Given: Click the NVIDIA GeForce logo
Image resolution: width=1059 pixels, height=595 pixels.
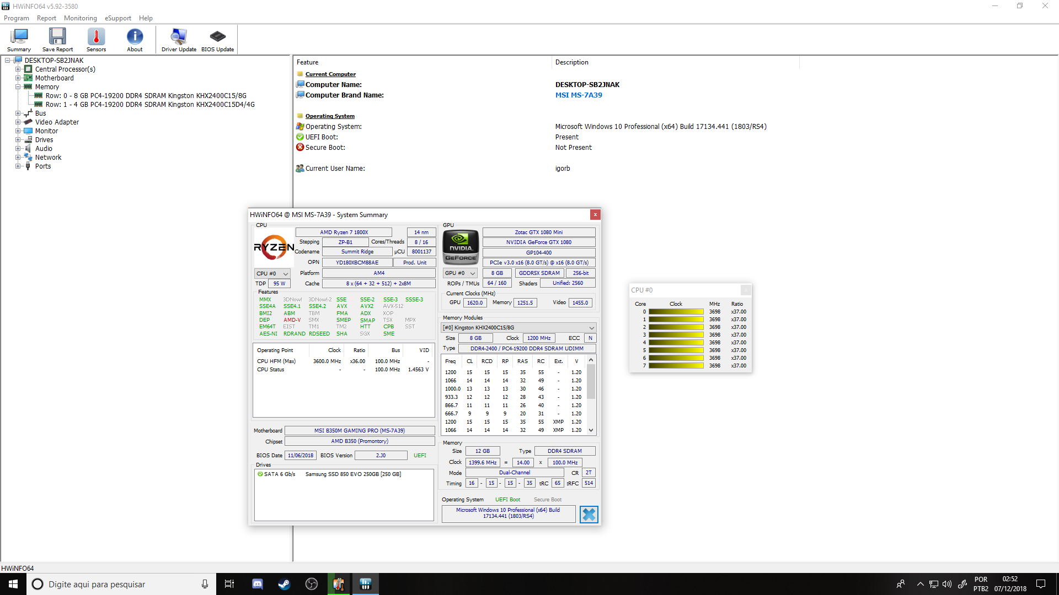Looking at the screenshot, I should click(x=461, y=247).
